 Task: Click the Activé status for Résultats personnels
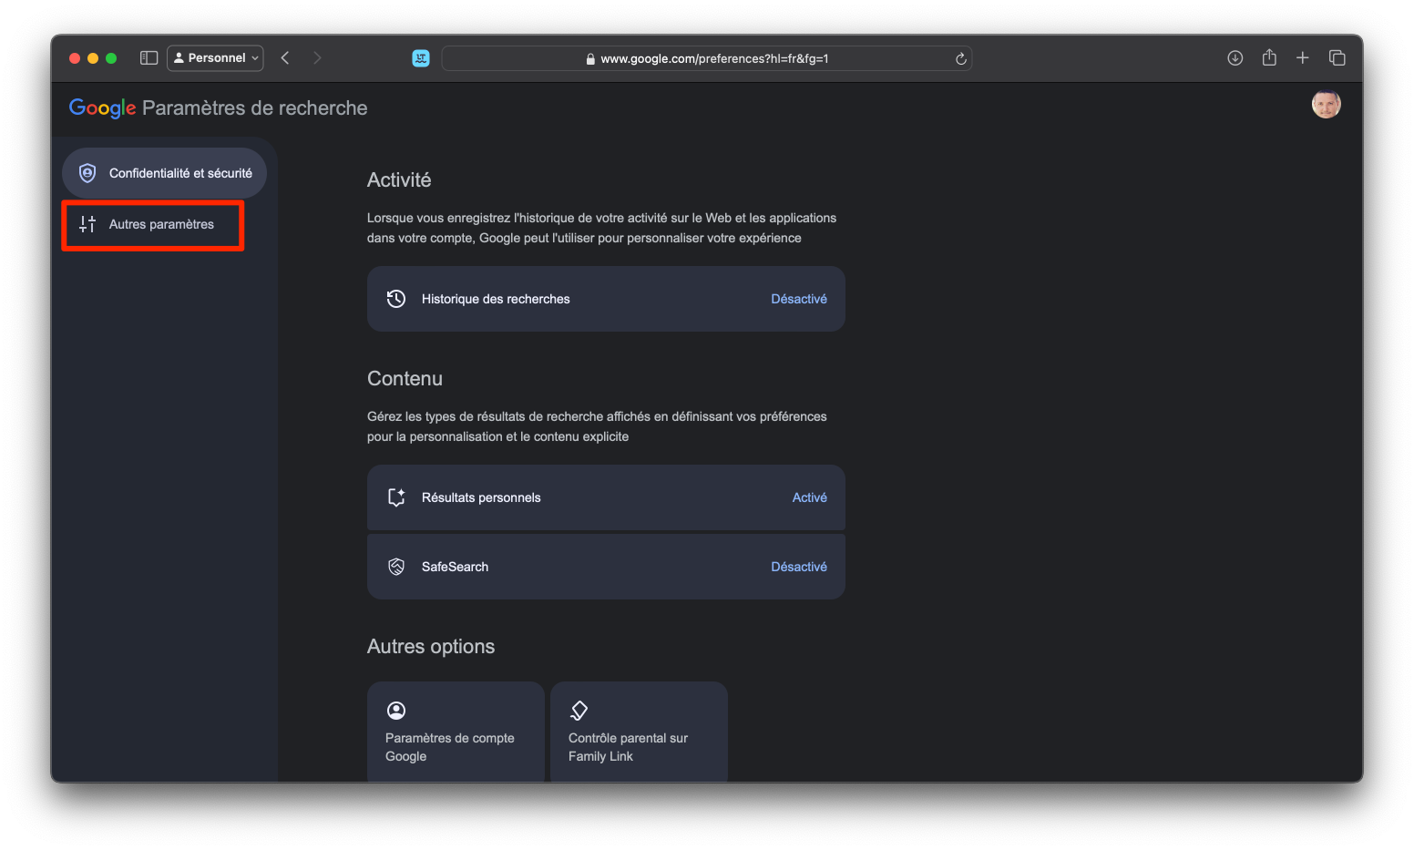click(x=810, y=497)
